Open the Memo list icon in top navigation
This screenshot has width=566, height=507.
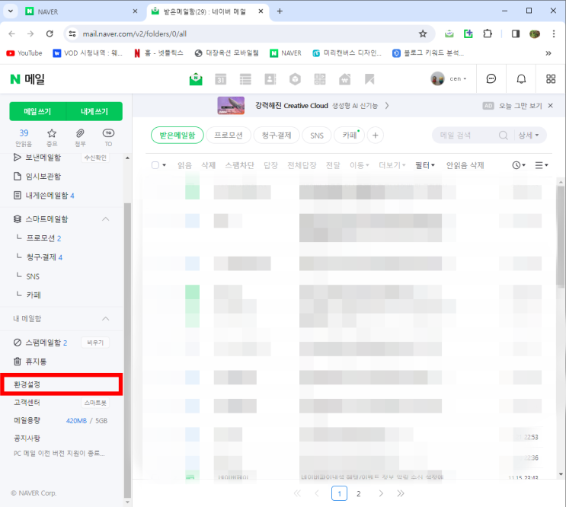(x=245, y=79)
